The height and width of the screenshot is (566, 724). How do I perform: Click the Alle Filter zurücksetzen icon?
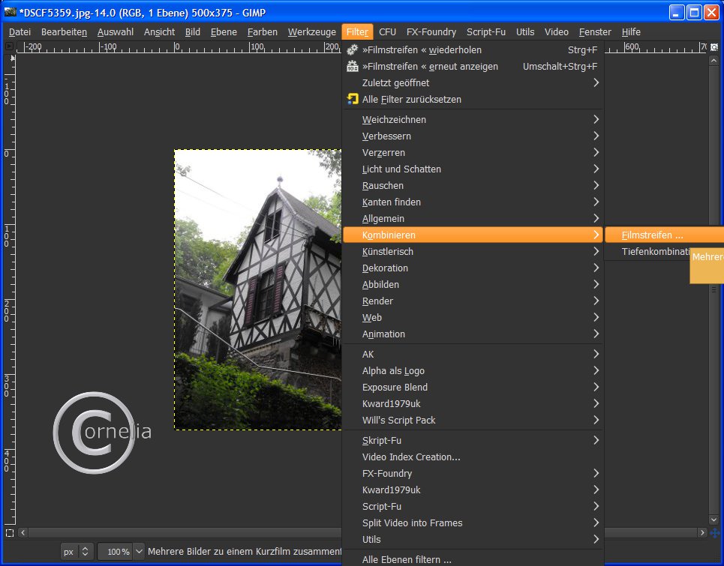(353, 100)
